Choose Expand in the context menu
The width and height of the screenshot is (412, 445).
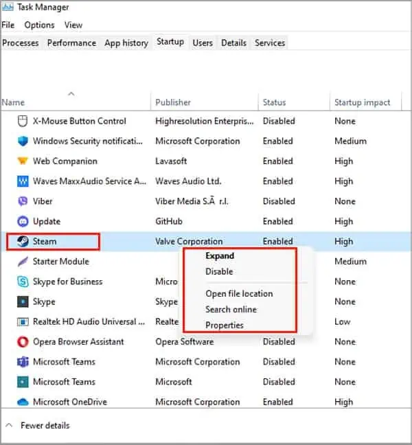pos(220,255)
